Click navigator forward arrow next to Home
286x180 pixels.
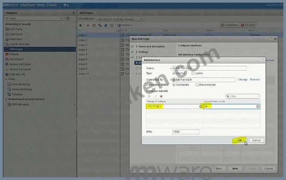[62, 19]
